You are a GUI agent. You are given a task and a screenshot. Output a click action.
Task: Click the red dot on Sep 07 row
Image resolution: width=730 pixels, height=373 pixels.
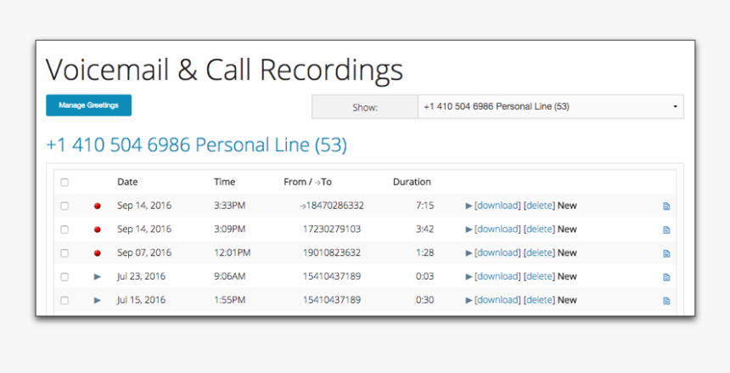[x=98, y=253]
